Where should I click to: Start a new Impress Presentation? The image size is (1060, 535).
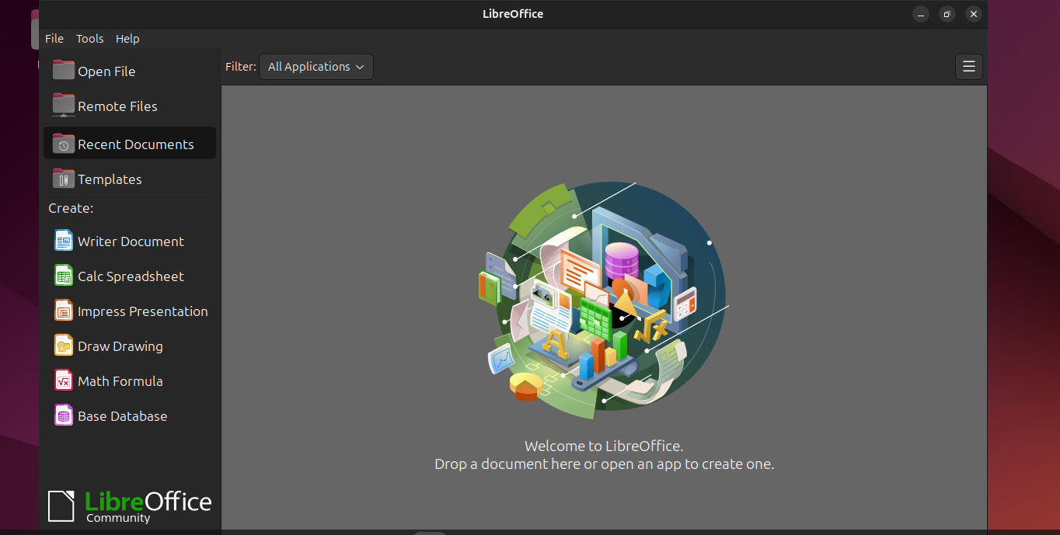click(x=141, y=311)
